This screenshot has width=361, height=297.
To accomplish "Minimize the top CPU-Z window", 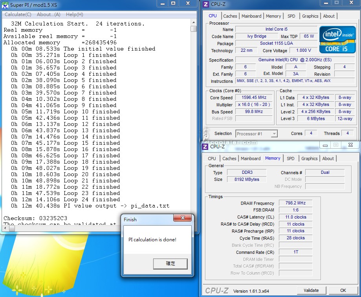I will pyautogui.click(x=326, y=3).
